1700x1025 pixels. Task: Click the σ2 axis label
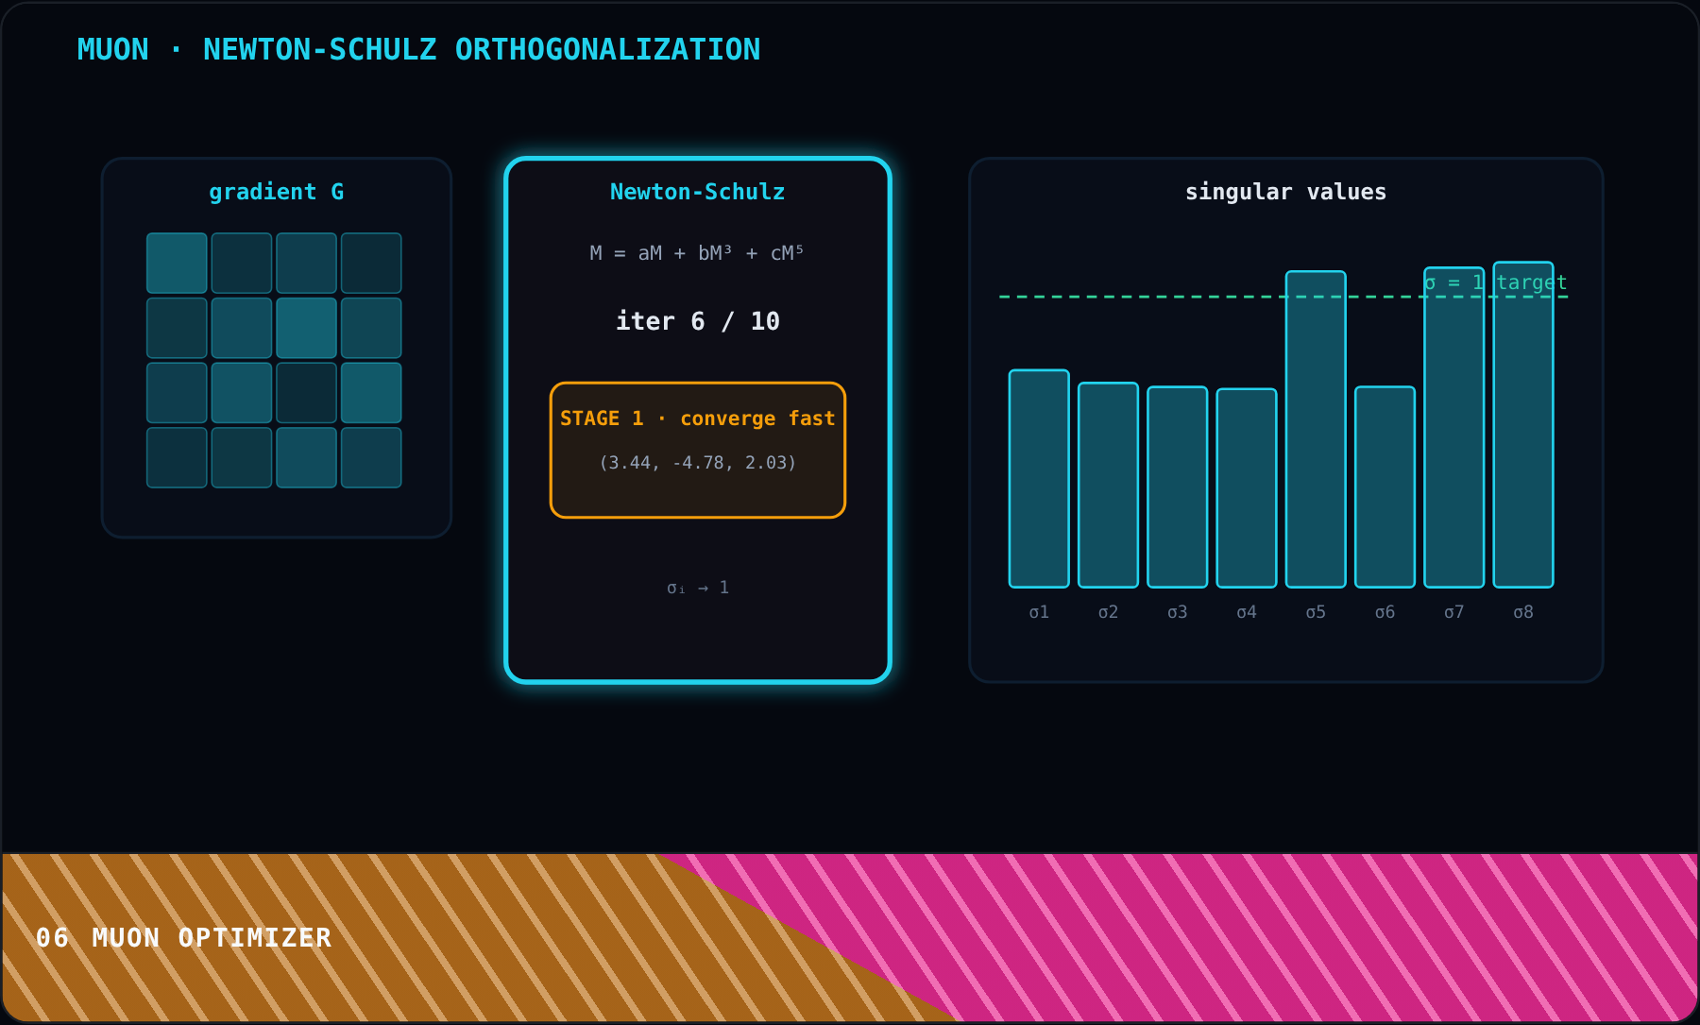(1108, 612)
